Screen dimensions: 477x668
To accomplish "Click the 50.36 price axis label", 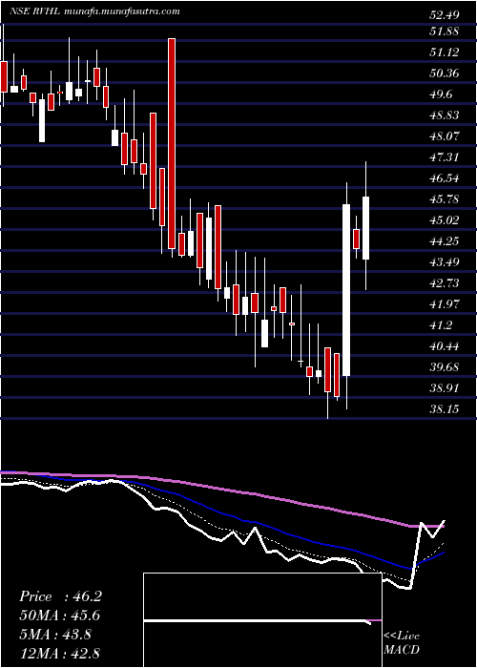I will pyautogui.click(x=445, y=73).
